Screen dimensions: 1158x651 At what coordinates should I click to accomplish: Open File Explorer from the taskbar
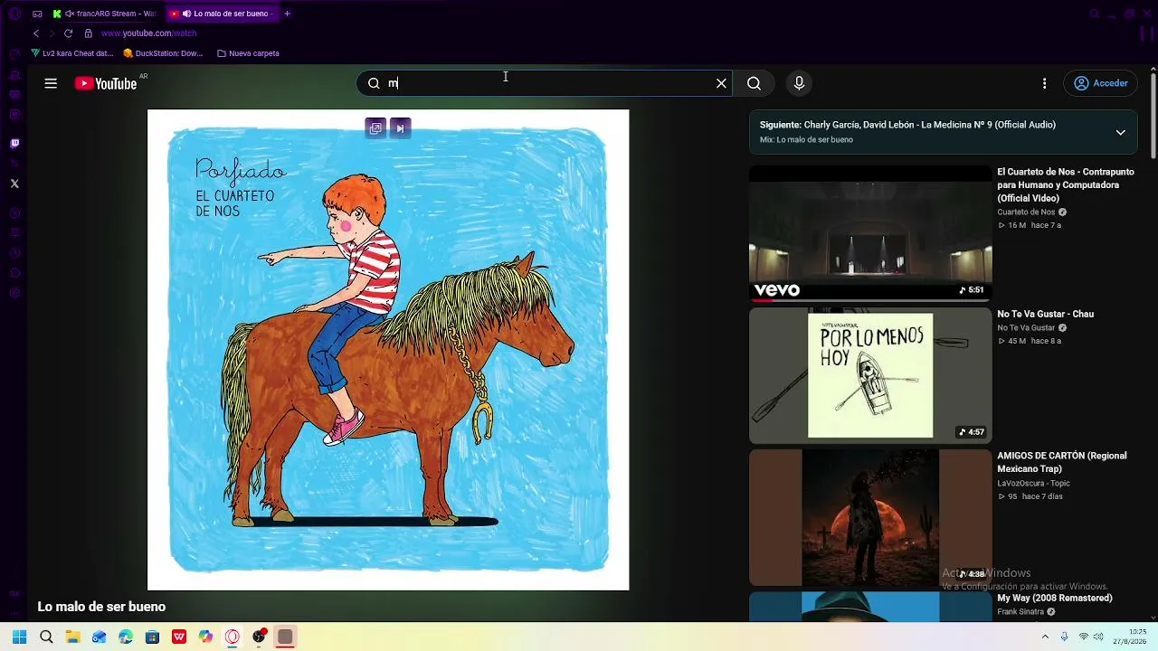(72, 637)
